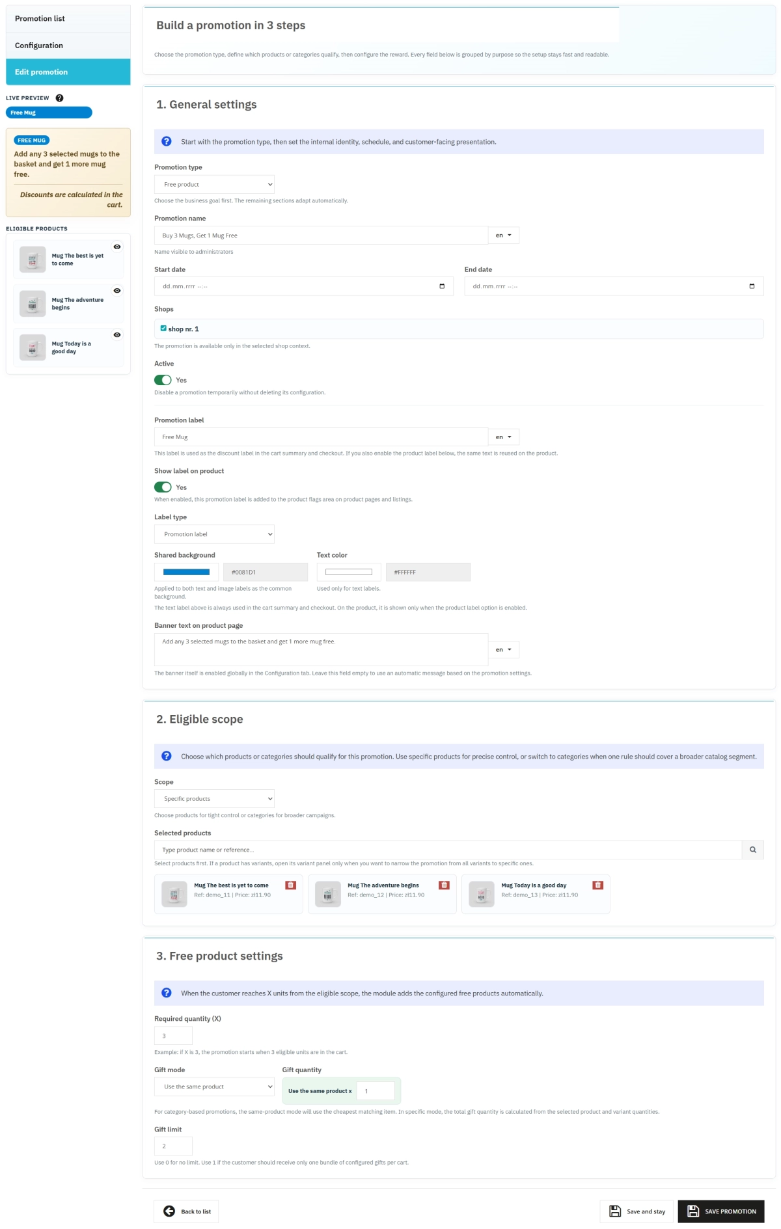Screen dimensions: 781x1229
Task: Delete Mug Today is a good day
Action: [x=597, y=885]
